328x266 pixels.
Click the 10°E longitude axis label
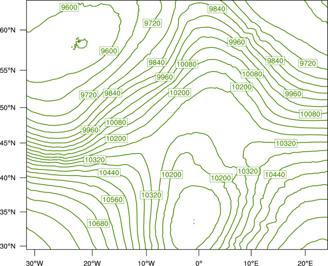tap(251, 263)
